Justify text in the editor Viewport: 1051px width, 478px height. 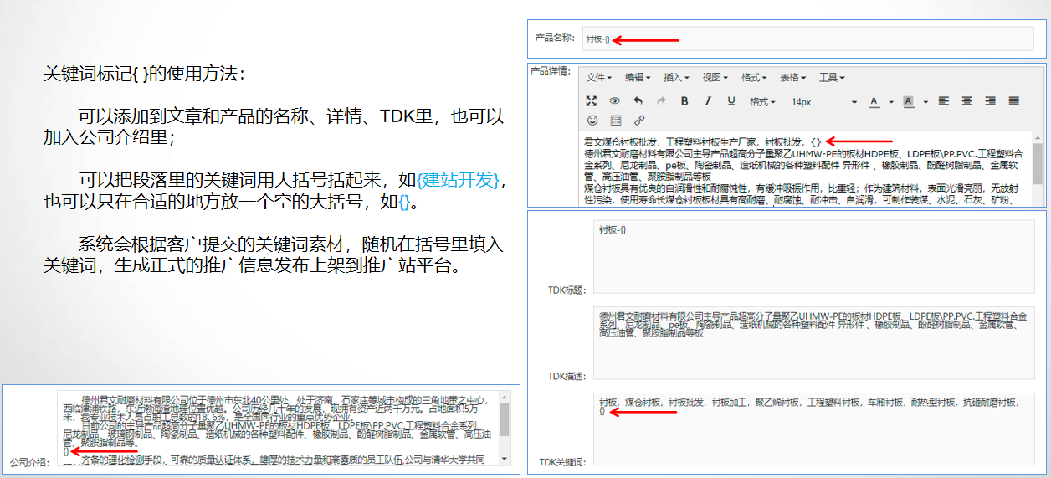click(1013, 101)
